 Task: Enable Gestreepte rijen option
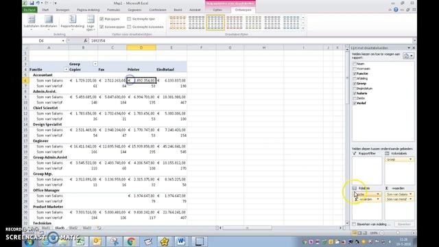[129, 19]
